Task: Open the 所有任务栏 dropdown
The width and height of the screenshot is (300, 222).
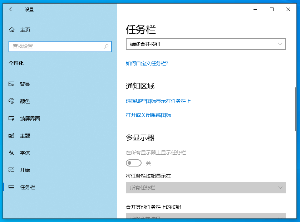Action: (206, 188)
